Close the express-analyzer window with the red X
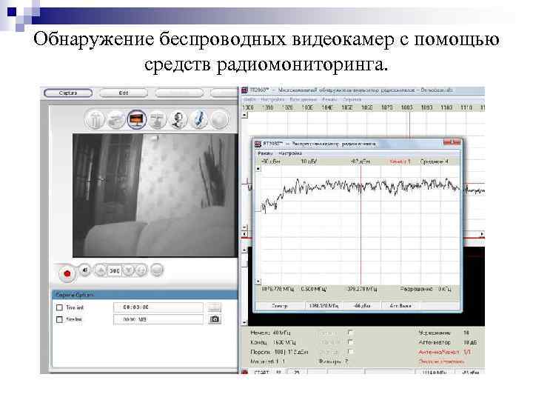The width and height of the screenshot is (533, 400). (x=452, y=142)
